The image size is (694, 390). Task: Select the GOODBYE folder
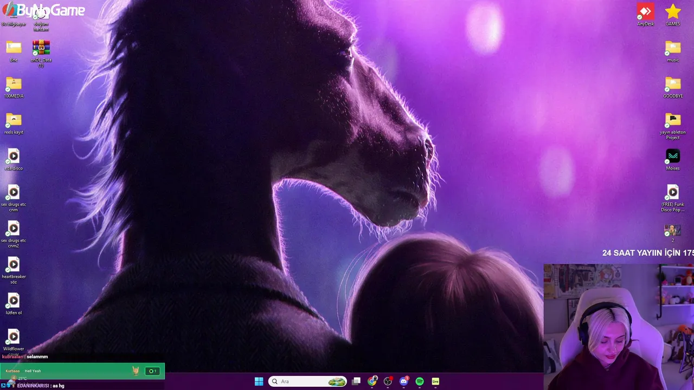click(673, 88)
